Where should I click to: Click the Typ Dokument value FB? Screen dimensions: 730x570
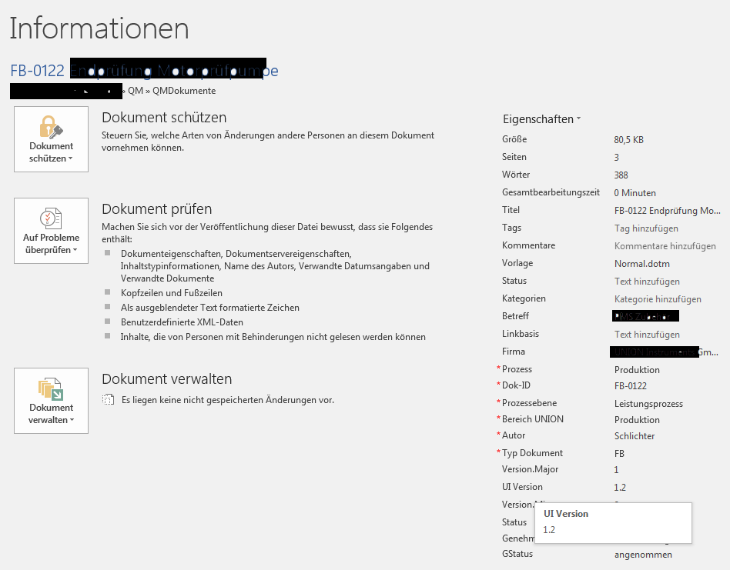tap(619, 454)
